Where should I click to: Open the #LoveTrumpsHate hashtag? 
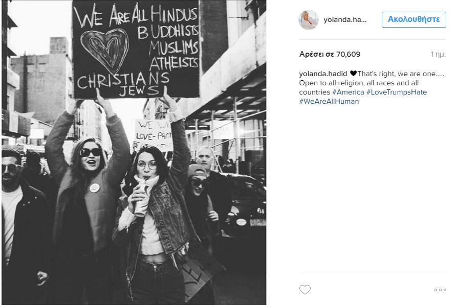[x=397, y=92]
